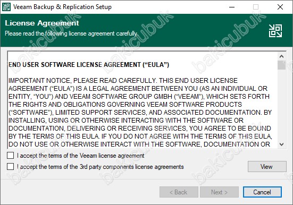This screenshot has width=293, height=205.
Task: Click the Veeam logo in green header
Action: click(275, 31)
